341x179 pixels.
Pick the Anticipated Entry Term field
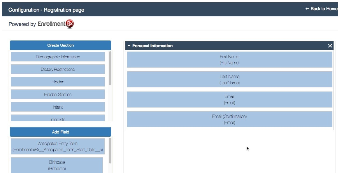[58, 147]
